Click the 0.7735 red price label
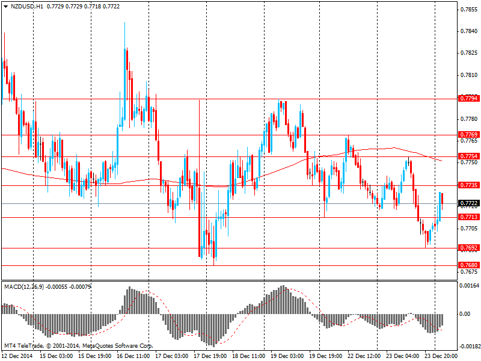Screen dimensions: 481x361 468,185
